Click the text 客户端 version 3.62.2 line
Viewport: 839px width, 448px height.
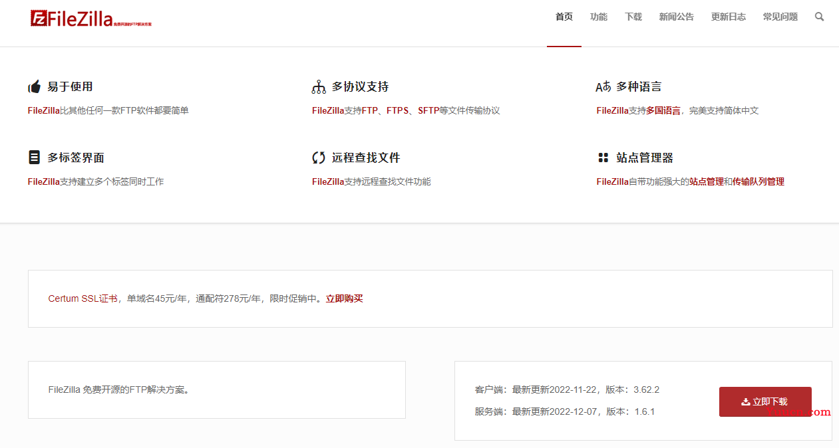pyautogui.click(x=567, y=390)
